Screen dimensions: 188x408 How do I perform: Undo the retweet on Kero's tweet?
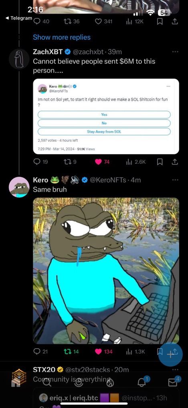click(x=67, y=351)
